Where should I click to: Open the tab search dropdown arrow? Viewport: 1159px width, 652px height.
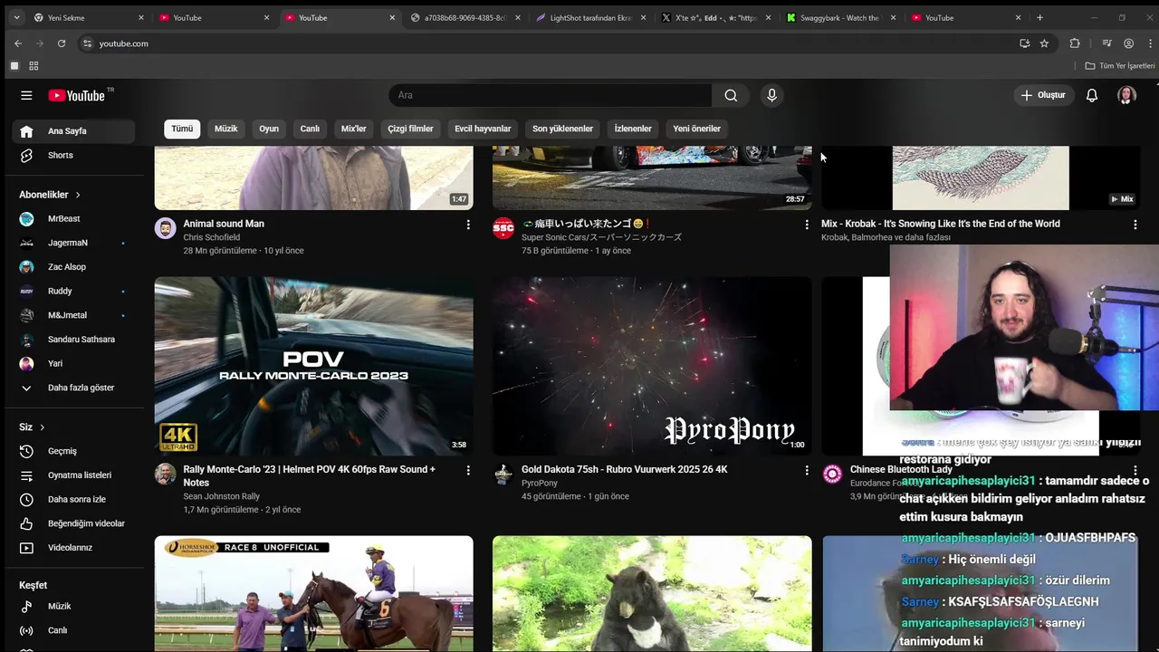16,17
